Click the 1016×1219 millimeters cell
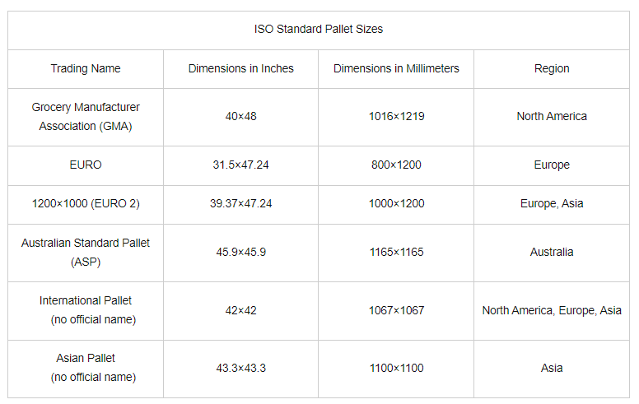The width and height of the screenshot is (639, 404). click(396, 116)
